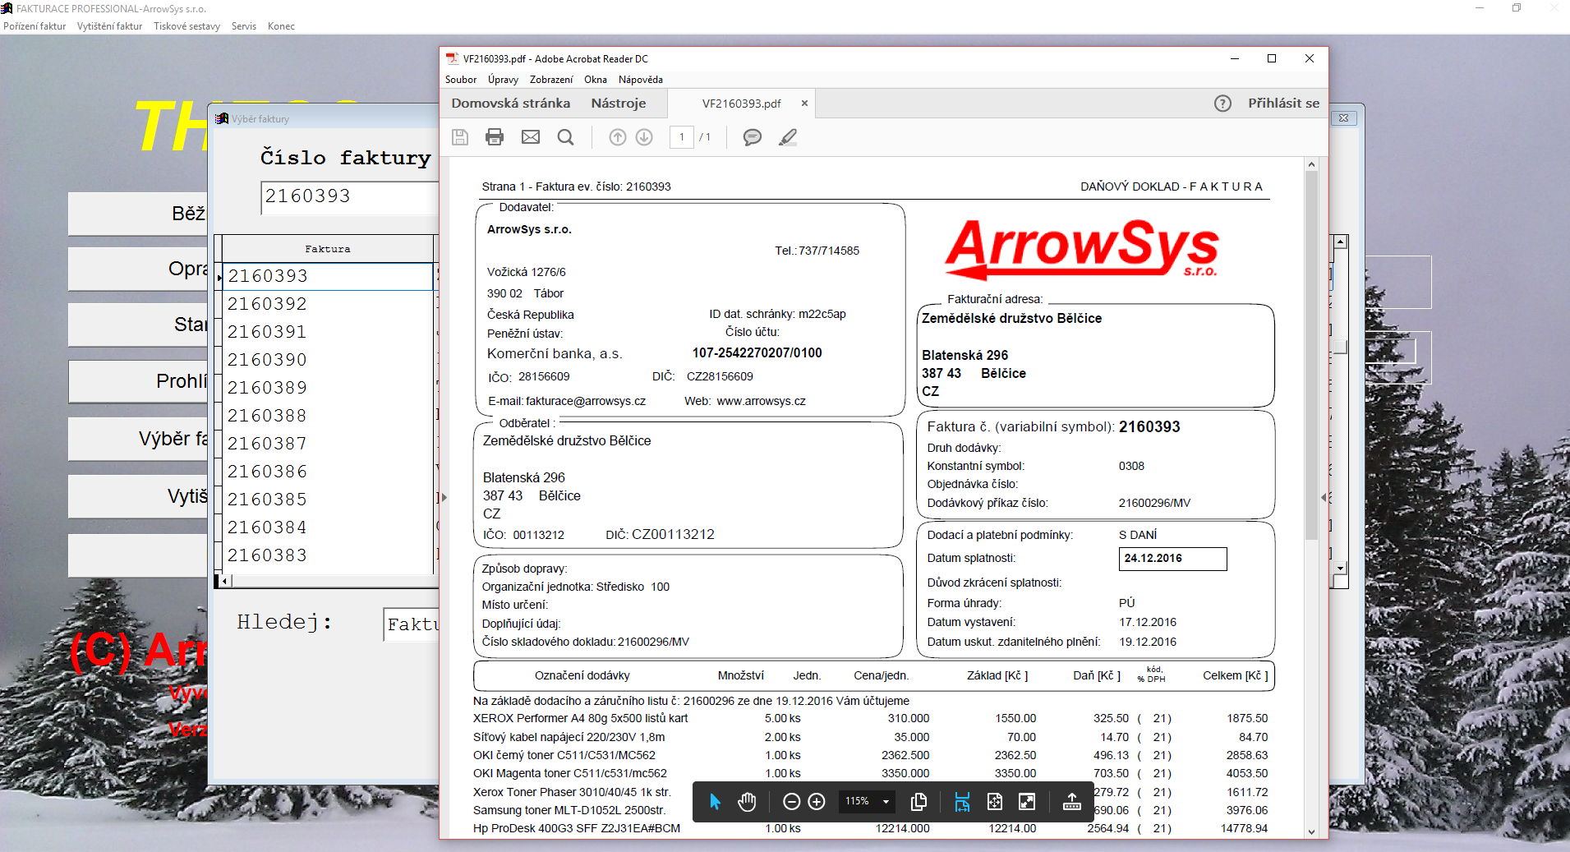
Task: Open Servis menu in Fakturace
Action: 244,26
